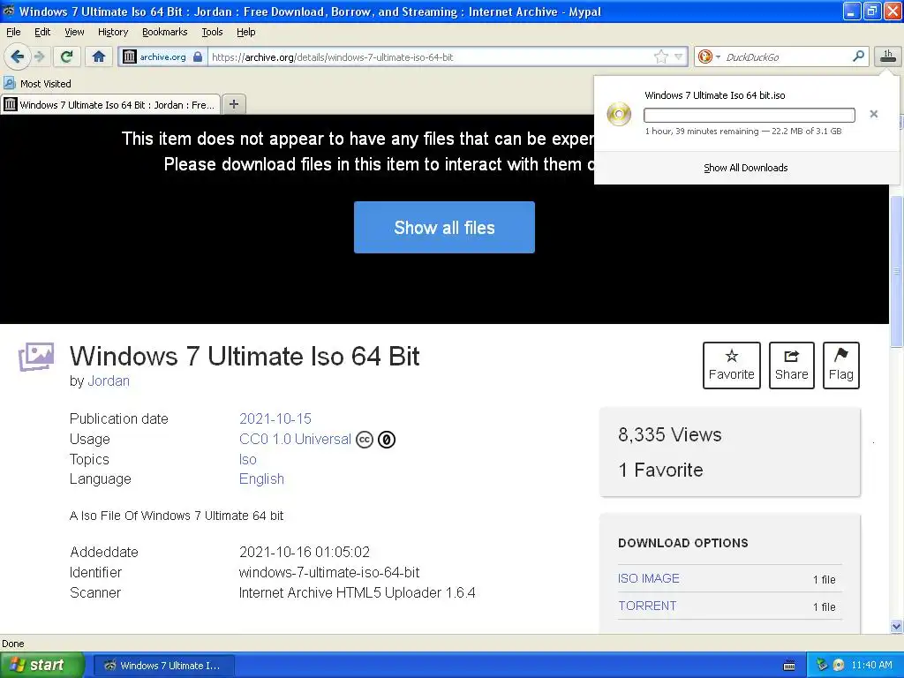
Task: Flag this item with Flag button
Action: [x=840, y=365]
